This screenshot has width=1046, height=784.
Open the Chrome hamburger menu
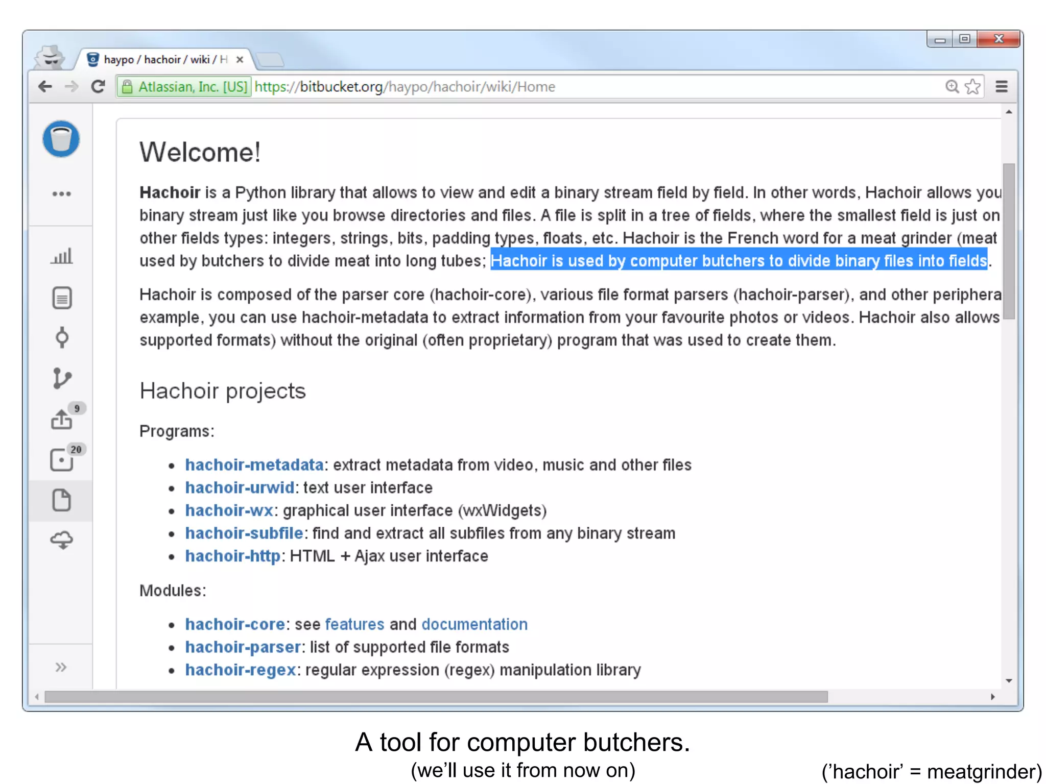(x=1002, y=87)
